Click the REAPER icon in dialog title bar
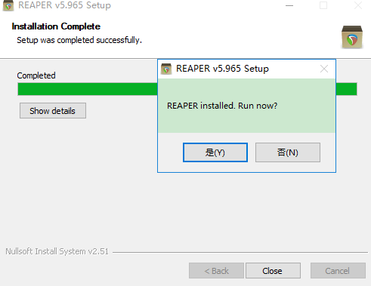 click(166, 69)
